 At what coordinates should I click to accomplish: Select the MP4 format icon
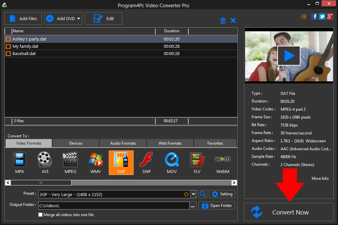pyautogui.click(x=19, y=162)
